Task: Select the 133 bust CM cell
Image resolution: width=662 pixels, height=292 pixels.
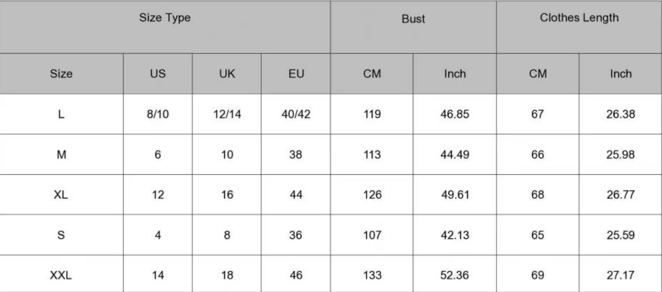Action: click(x=372, y=275)
